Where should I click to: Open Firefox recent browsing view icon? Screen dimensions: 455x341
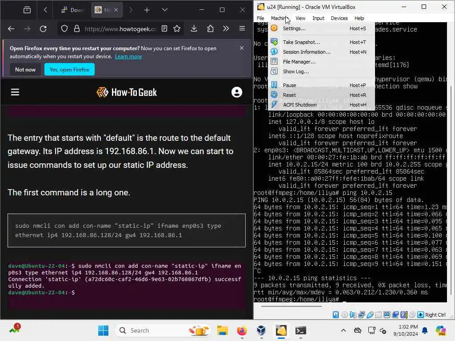coord(27,10)
